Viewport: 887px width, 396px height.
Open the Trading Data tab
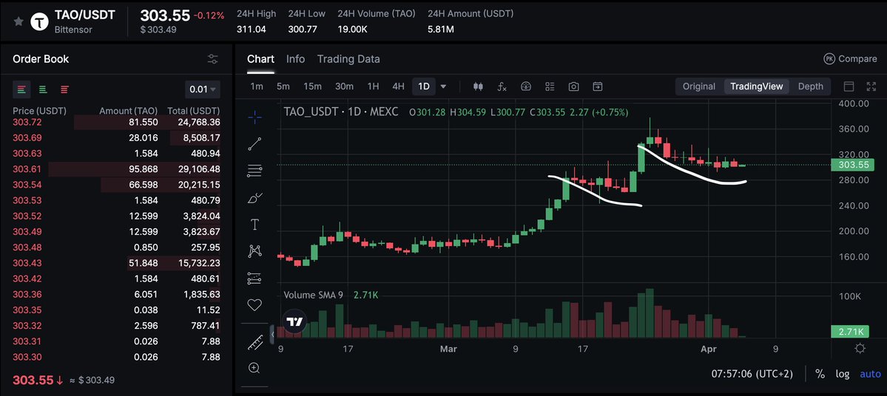coord(348,59)
